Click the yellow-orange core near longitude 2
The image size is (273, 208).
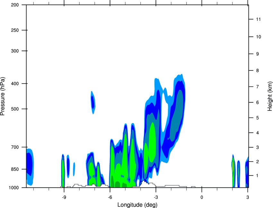[x=233, y=166]
